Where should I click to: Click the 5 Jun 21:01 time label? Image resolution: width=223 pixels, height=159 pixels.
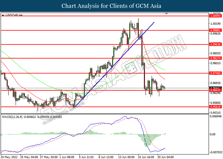[86, 157]
